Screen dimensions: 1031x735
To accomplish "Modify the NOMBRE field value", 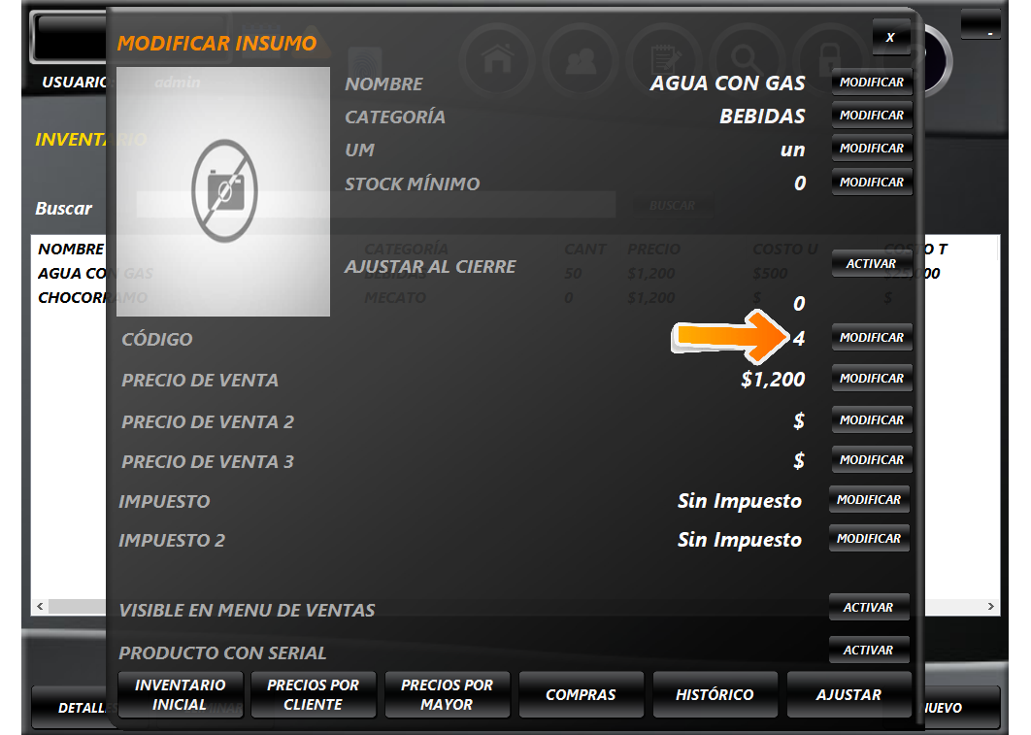I will tap(871, 84).
